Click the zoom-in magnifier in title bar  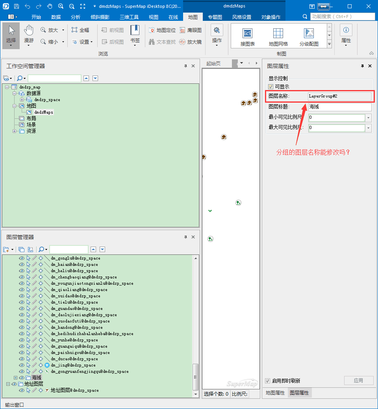(61, 6)
